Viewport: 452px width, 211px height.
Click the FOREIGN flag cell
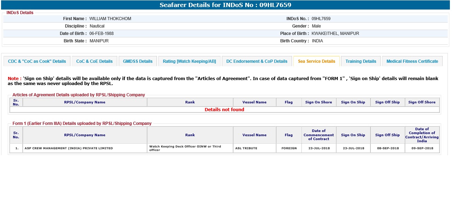coord(289,148)
